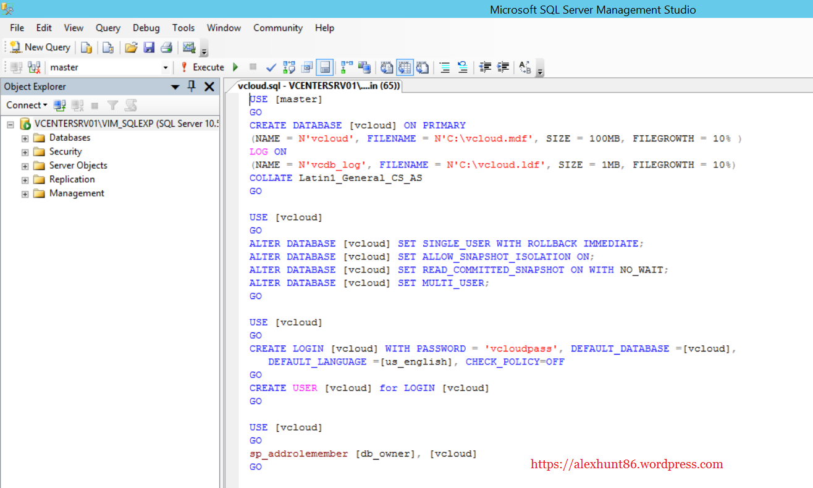This screenshot has height=488, width=813.
Task: Click the Print icon in the toolbar
Action: (x=166, y=48)
